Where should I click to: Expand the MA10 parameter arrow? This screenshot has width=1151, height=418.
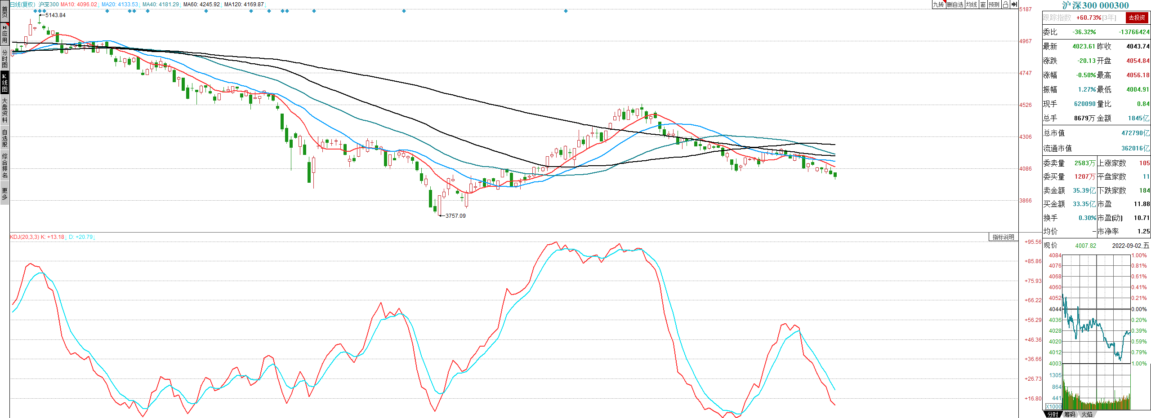[x=99, y=4]
